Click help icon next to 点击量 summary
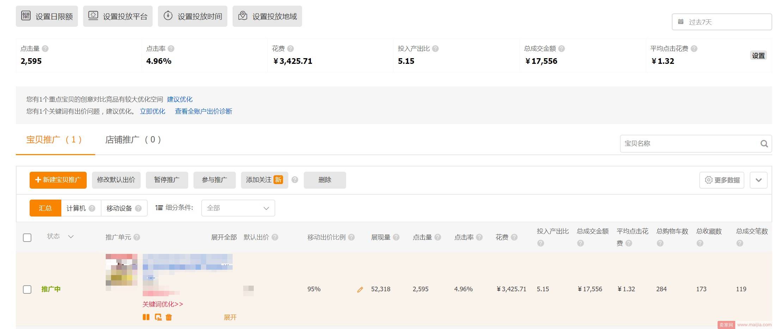Image resolution: width=774 pixels, height=329 pixels. [45, 49]
